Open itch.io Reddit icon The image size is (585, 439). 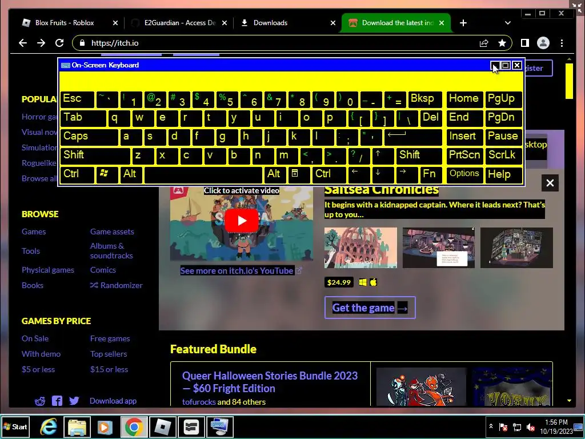40,401
